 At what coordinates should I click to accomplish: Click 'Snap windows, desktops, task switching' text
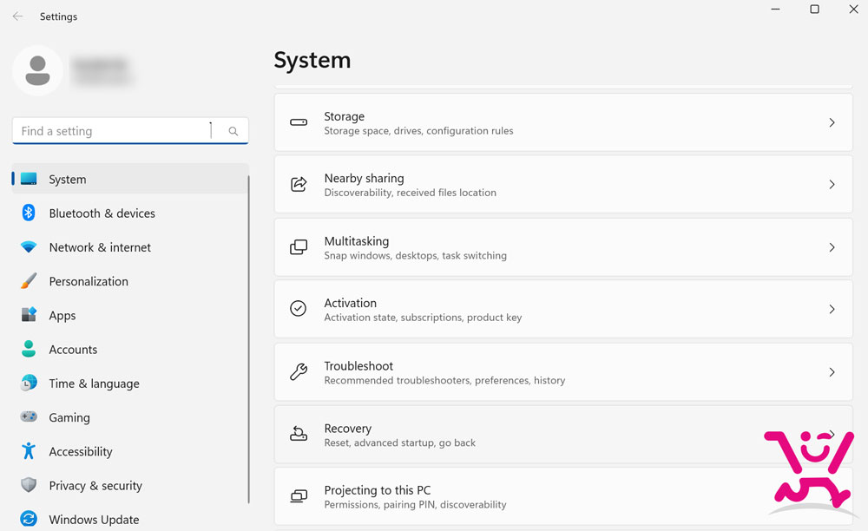[x=415, y=256]
